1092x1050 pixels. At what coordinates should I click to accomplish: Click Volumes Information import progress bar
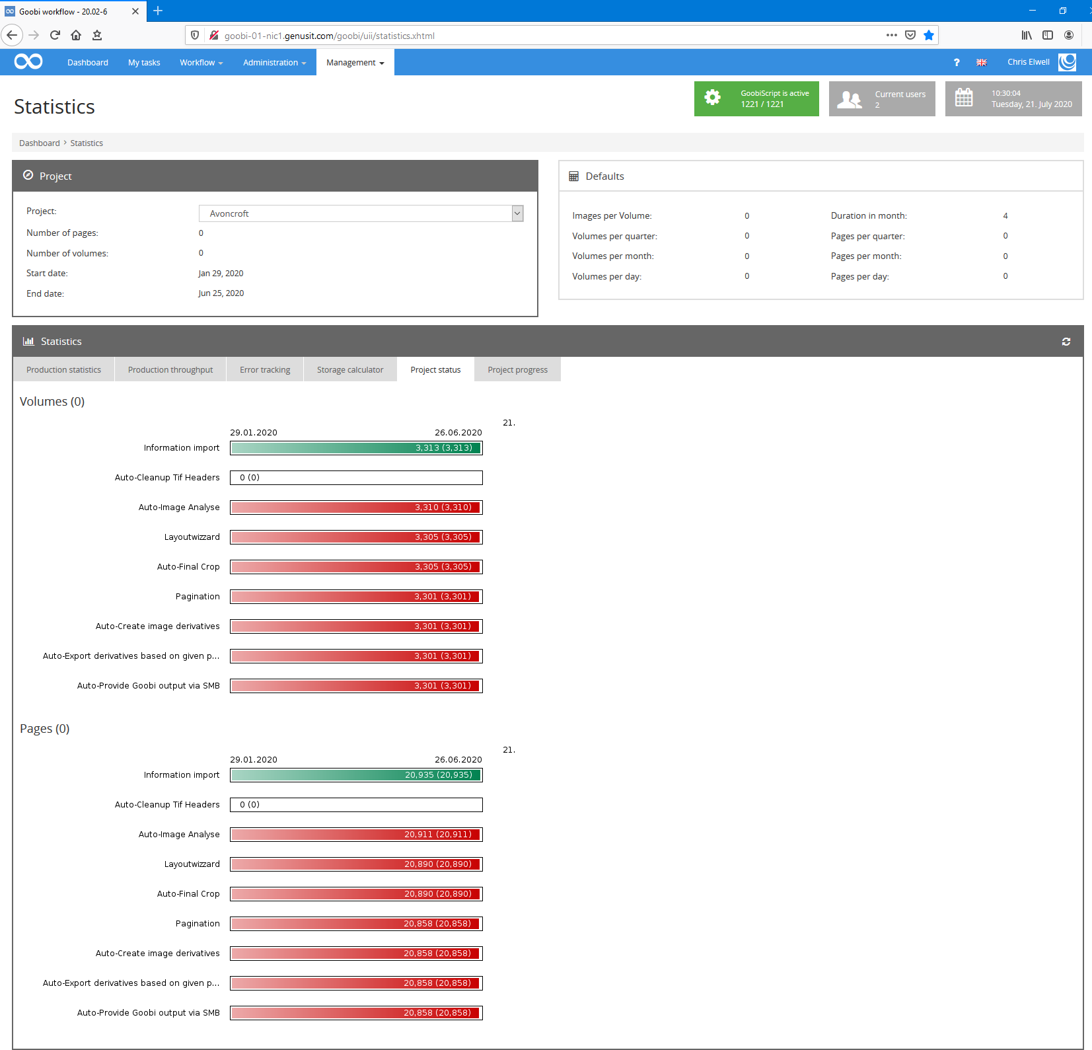(356, 448)
